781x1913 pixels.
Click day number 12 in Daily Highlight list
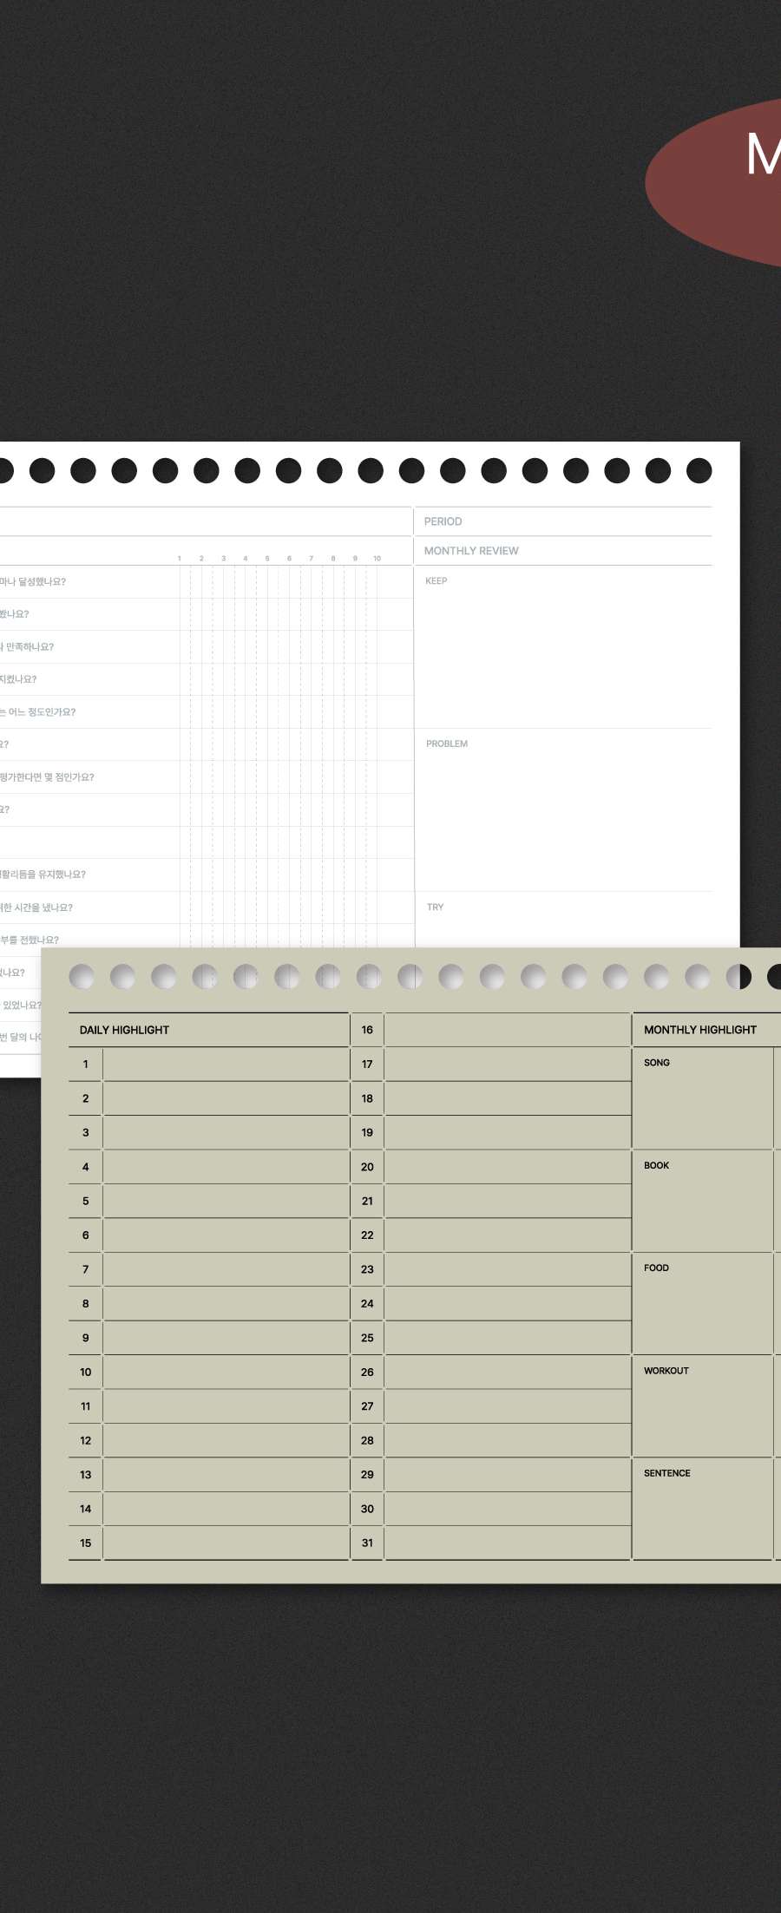click(x=85, y=1441)
